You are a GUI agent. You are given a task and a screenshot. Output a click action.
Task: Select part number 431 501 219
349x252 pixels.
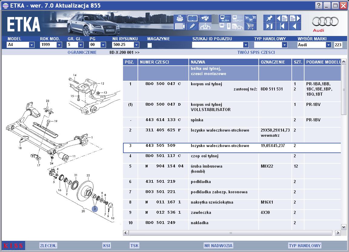[161, 182]
